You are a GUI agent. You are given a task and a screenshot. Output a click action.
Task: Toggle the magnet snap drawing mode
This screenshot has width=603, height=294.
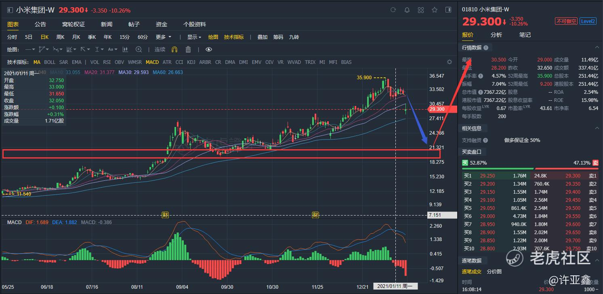[x=174, y=49]
